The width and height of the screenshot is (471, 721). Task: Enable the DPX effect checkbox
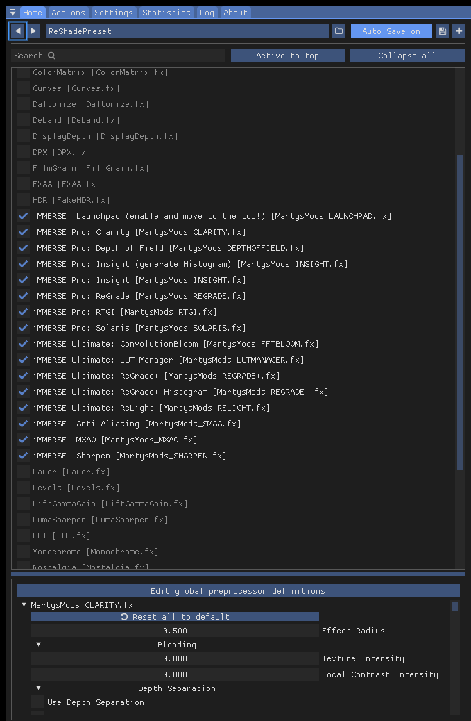tap(23, 151)
